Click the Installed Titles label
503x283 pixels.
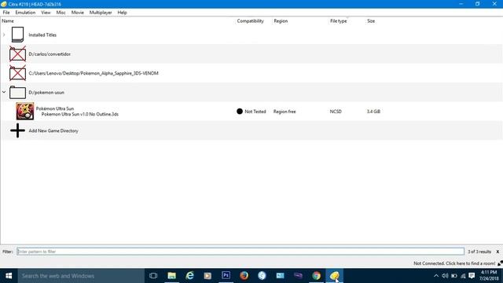[x=42, y=35]
